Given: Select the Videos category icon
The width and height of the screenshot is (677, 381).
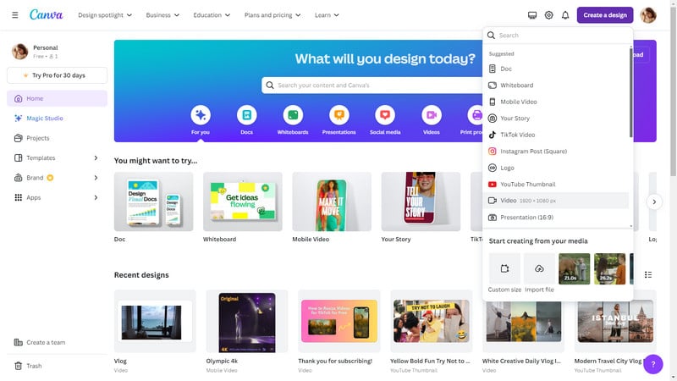Looking at the screenshot, I should point(432,115).
